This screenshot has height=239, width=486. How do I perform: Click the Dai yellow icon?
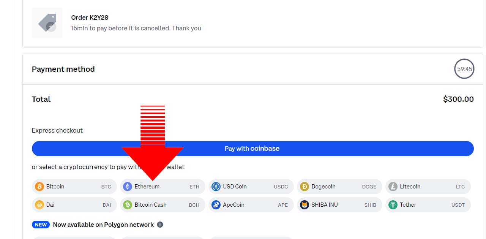click(39, 205)
